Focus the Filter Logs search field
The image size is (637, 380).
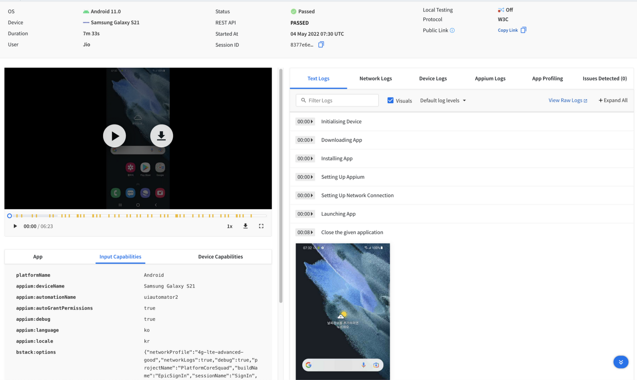click(x=337, y=100)
